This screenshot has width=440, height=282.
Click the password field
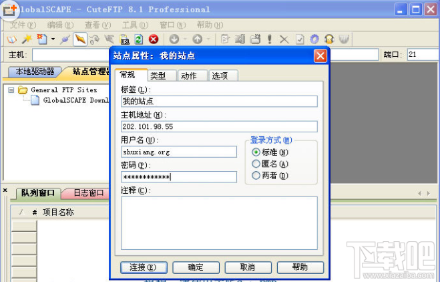[179, 177]
